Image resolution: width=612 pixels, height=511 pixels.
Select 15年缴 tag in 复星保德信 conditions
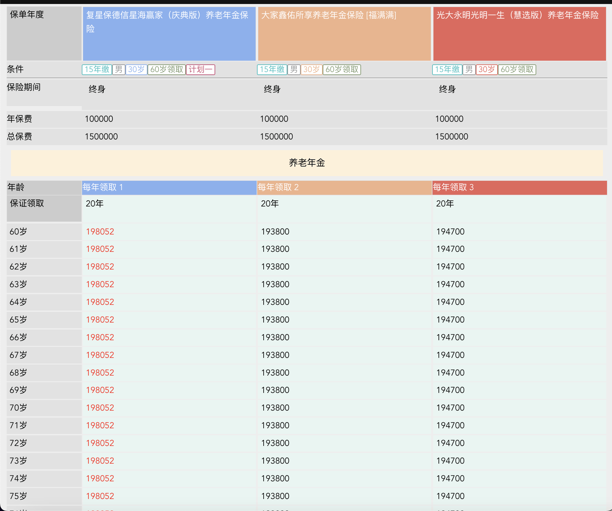pyautogui.click(x=97, y=69)
